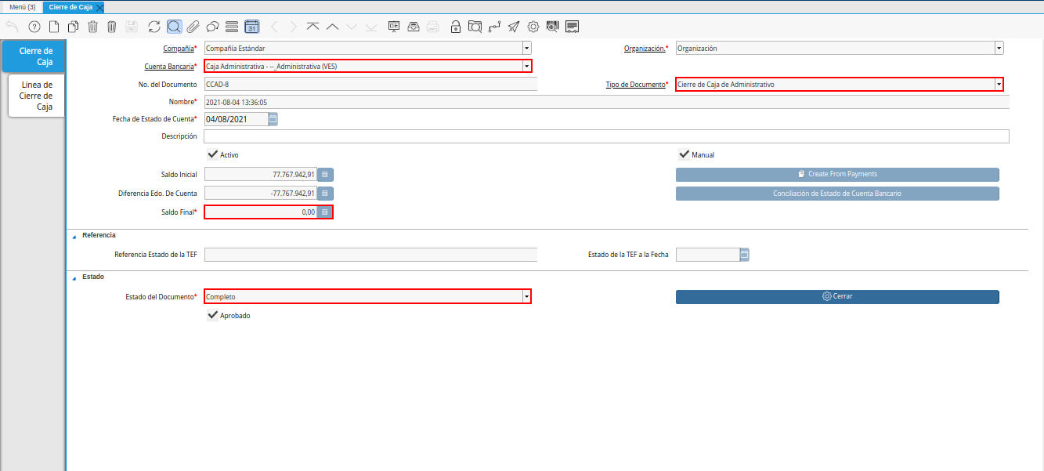1044x471 pixels.
Task: Go to next record down chevron
Action: pyautogui.click(x=352, y=27)
